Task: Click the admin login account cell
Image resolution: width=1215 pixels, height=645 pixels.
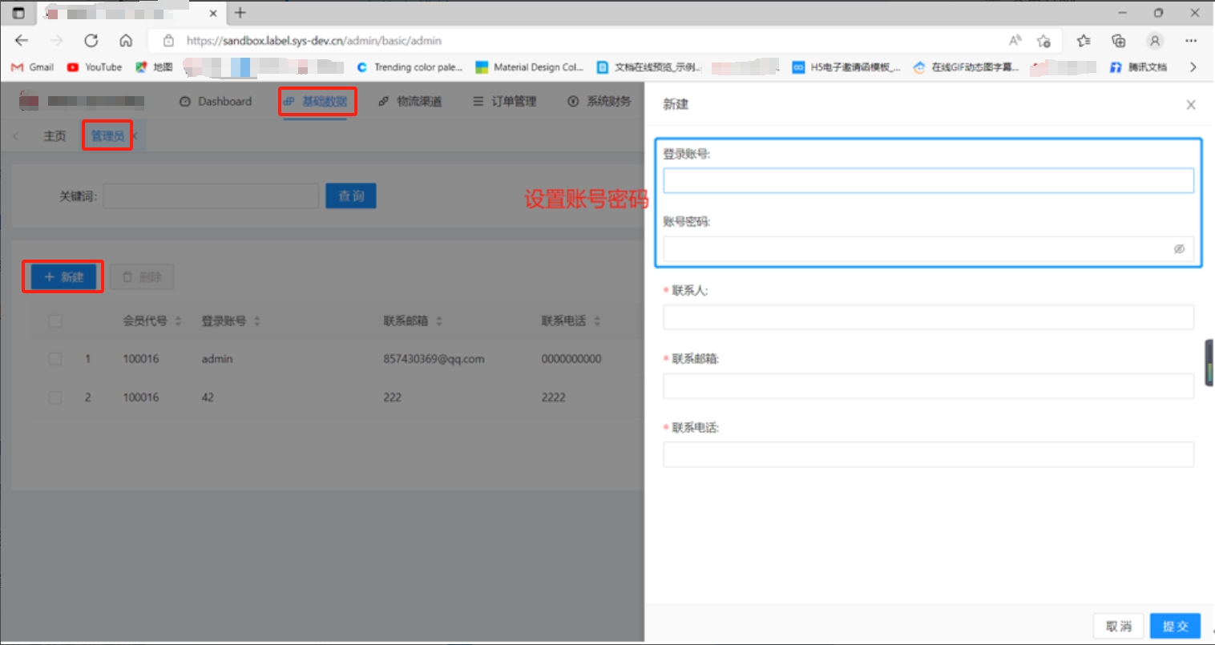Action: 217,359
